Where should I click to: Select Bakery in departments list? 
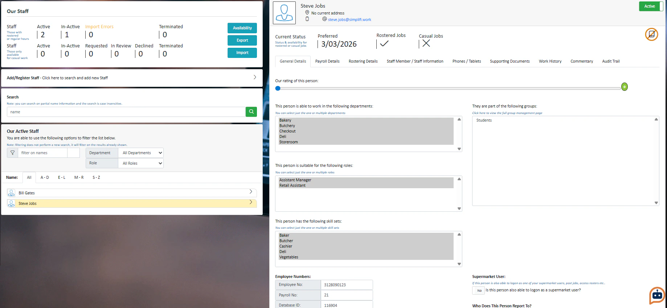point(366,120)
